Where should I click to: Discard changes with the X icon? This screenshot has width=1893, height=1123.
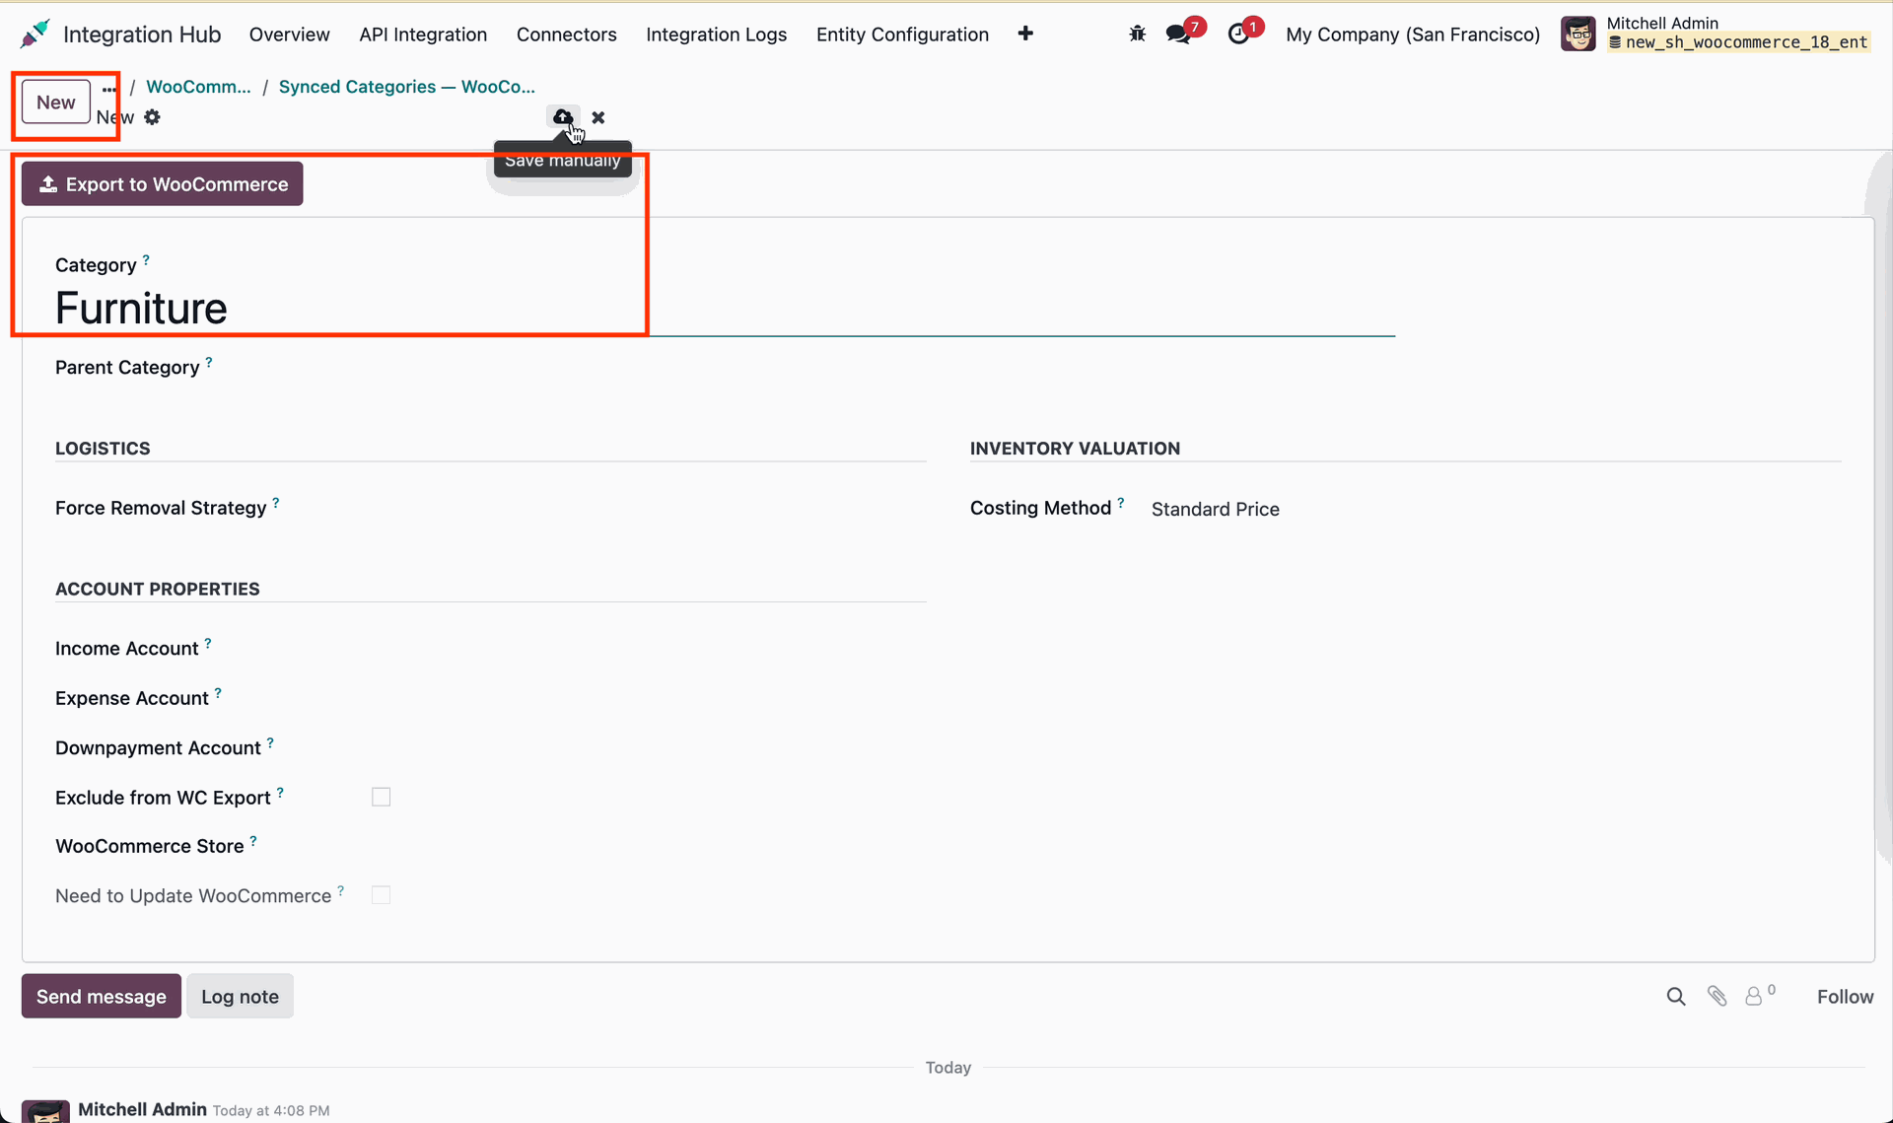[597, 117]
